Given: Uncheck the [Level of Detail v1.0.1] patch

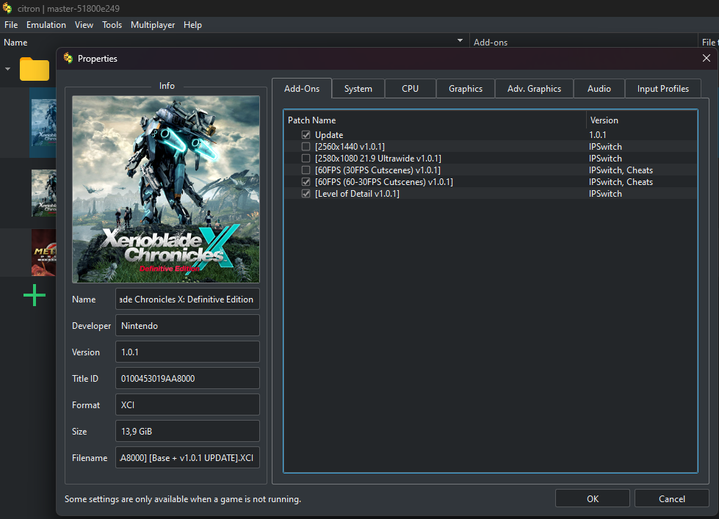Looking at the screenshot, I should (306, 194).
